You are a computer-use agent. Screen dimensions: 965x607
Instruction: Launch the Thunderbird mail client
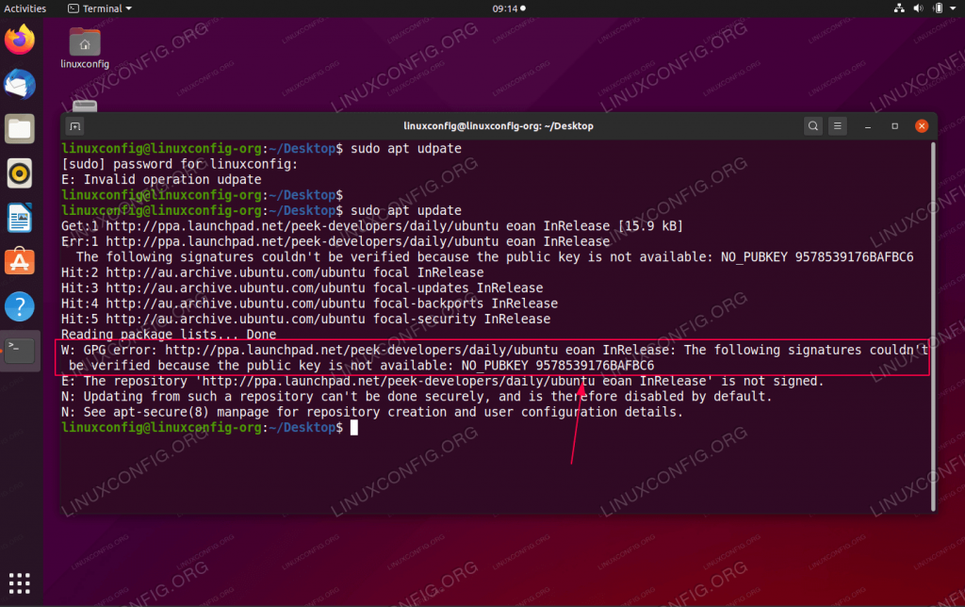pyautogui.click(x=19, y=84)
